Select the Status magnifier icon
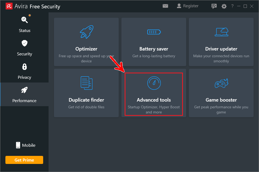259x172 pixels. point(25,20)
